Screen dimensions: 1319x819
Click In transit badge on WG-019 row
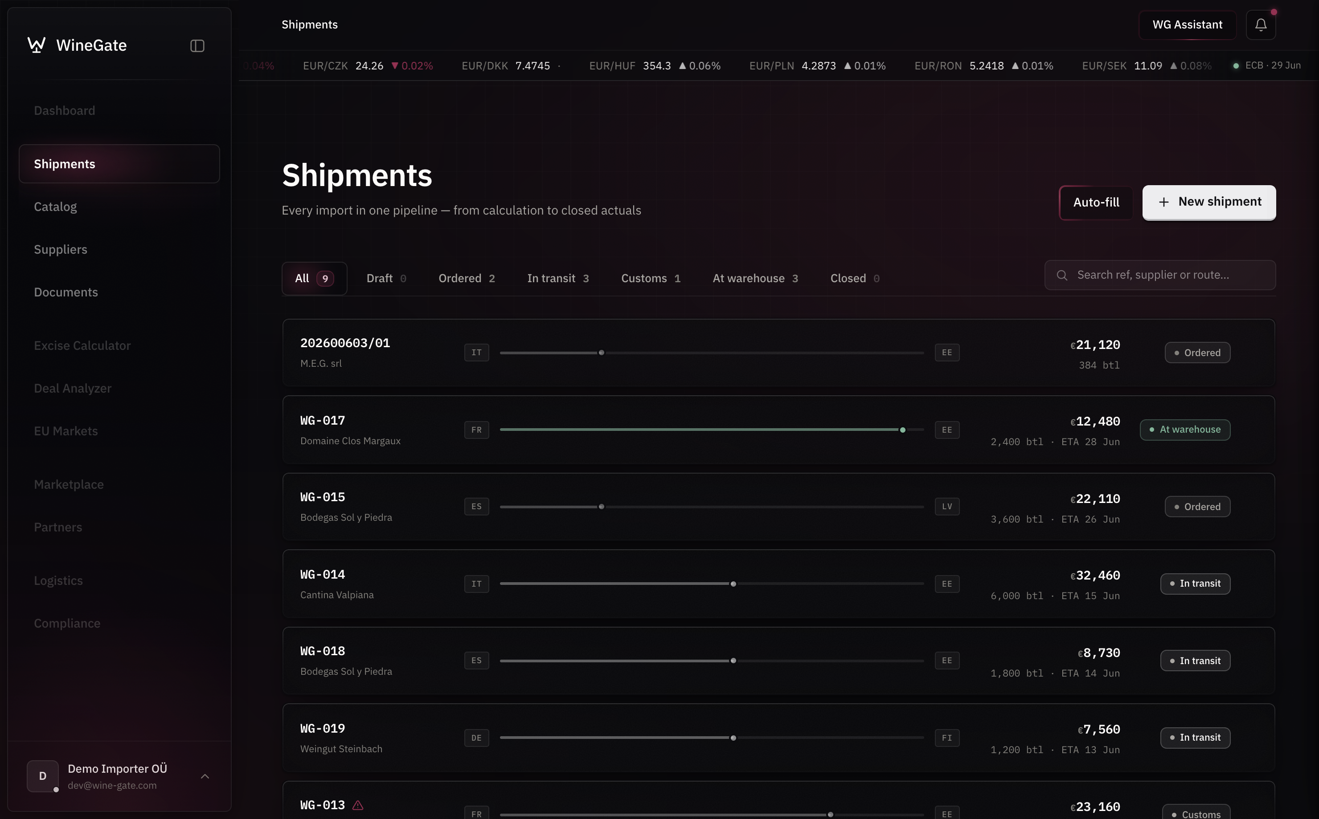point(1195,738)
